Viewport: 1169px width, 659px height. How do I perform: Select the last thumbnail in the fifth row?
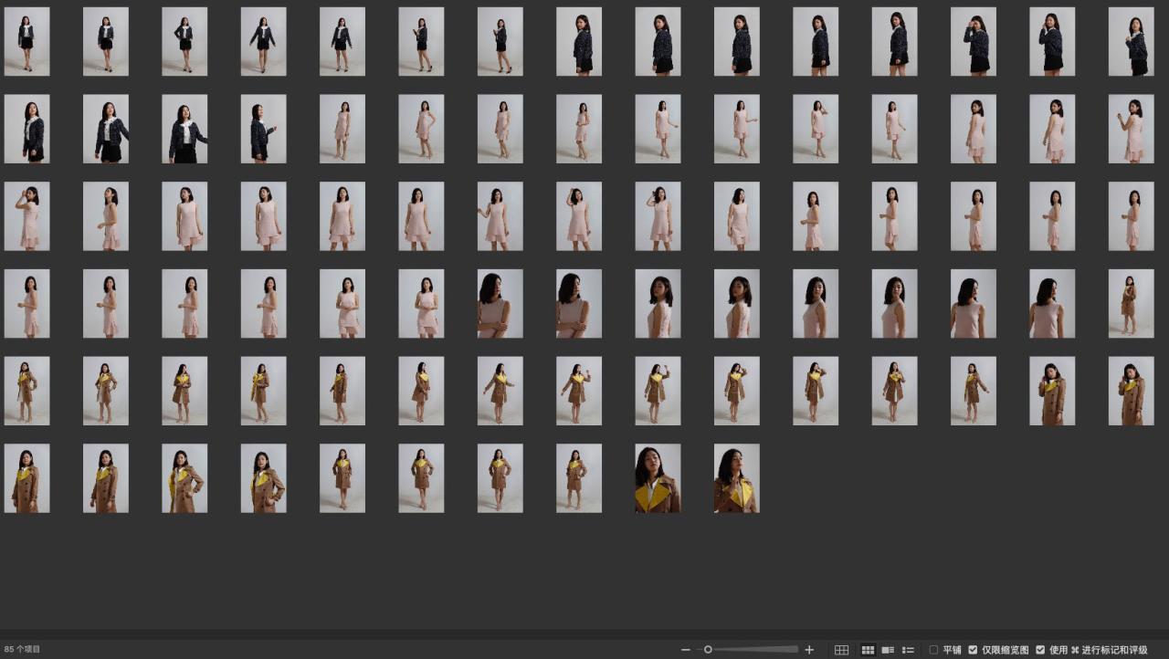pos(1131,391)
